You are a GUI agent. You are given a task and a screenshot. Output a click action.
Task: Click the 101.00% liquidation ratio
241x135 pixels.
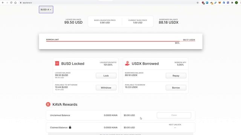pyautogui.click(x=108, y=65)
